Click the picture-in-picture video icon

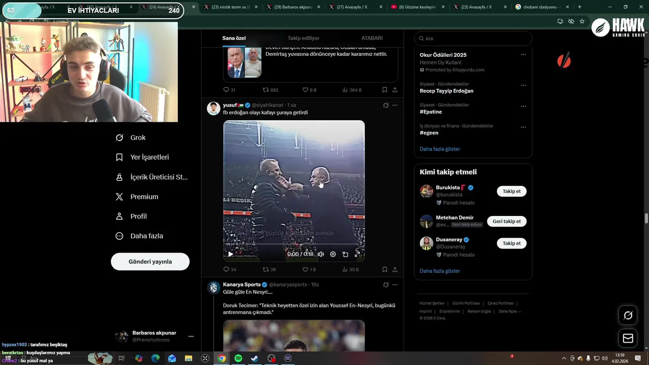click(345, 254)
